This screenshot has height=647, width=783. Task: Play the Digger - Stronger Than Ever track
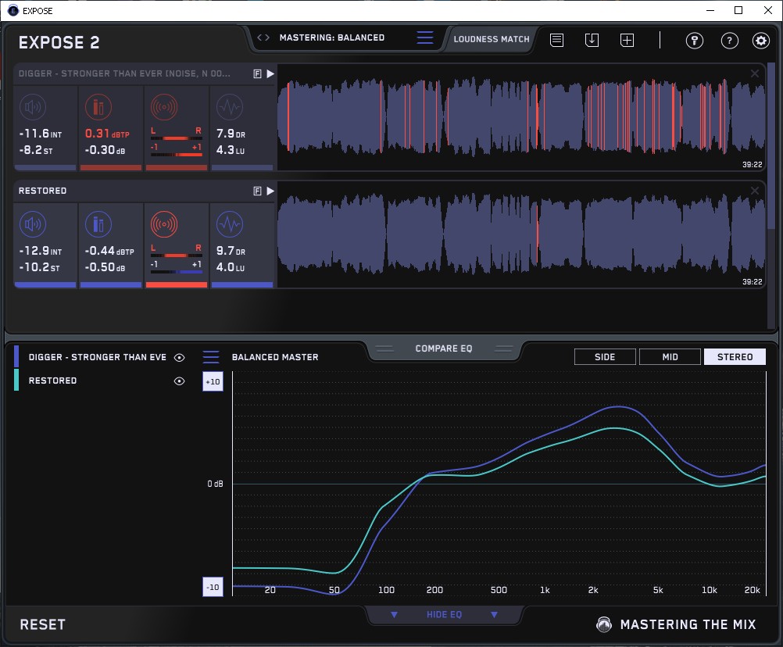coord(270,74)
